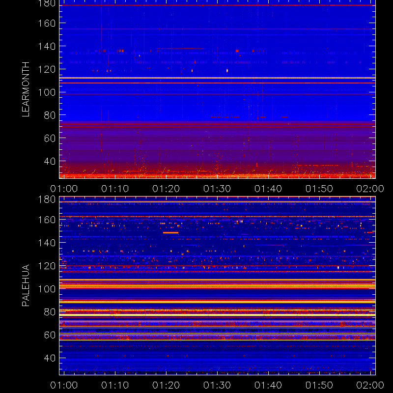The image size is (393, 393).
Task: Select the 160 frequency label on Learmonth axis
Action: [x=47, y=23]
